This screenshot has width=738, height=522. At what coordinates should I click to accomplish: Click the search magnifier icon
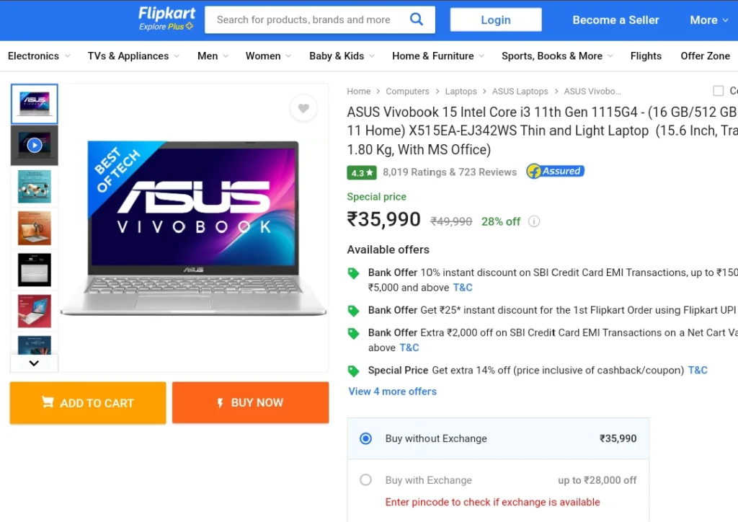coord(416,19)
